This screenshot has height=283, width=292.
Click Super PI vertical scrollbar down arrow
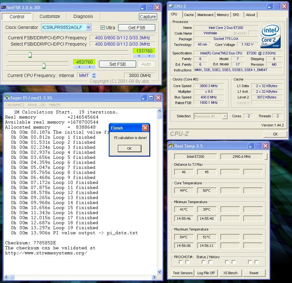point(160,272)
